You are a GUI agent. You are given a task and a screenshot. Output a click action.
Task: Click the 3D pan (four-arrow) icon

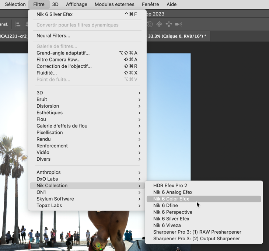click(x=159, y=24)
